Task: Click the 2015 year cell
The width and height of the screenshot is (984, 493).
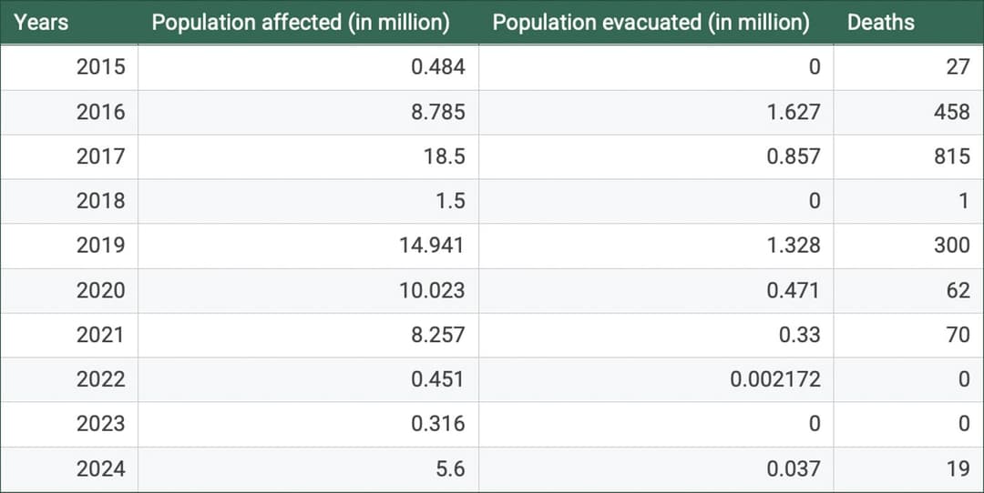Action: coord(101,67)
